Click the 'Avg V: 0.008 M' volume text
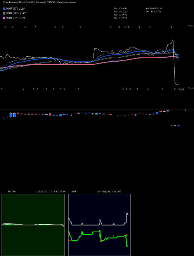Screen dimensions: 194x256 154,9
